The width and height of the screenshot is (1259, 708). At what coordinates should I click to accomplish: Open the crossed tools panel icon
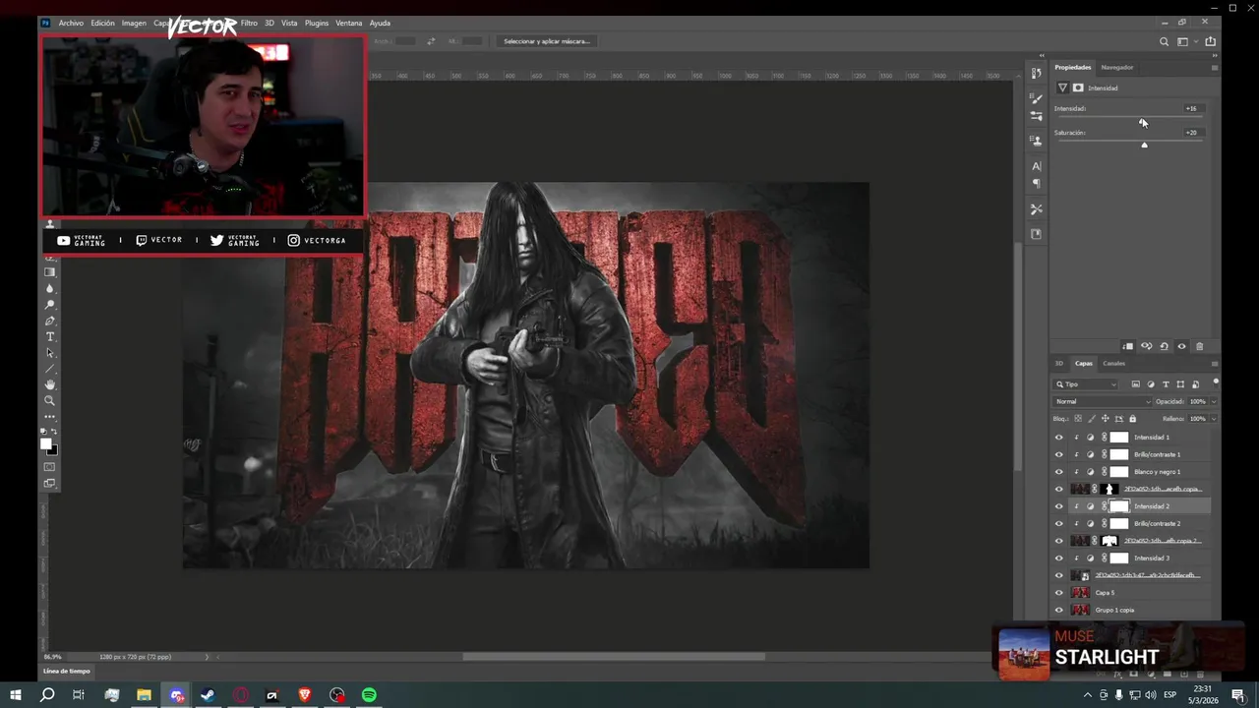[x=1036, y=209]
